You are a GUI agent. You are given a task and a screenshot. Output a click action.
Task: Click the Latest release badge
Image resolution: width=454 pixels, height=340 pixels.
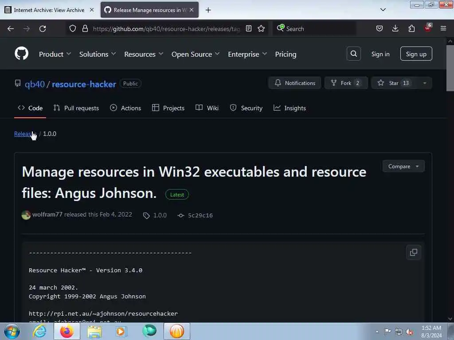[x=177, y=195]
